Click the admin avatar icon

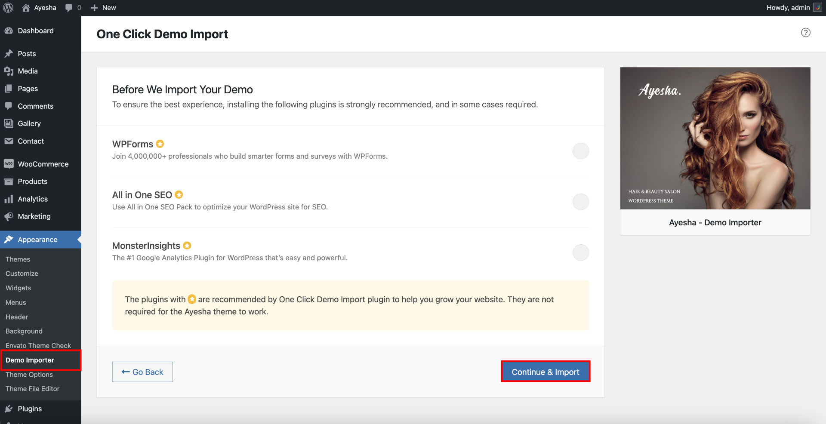pos(817,8)
